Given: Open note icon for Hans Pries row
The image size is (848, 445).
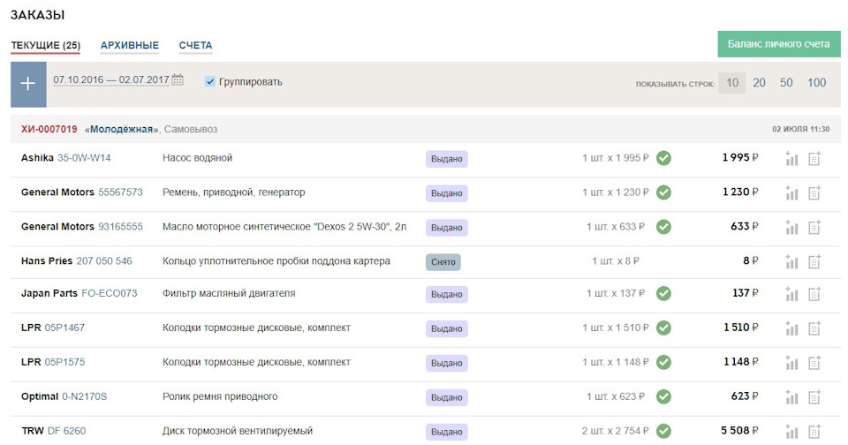Looking at the screenshot, I should point(814,261).
